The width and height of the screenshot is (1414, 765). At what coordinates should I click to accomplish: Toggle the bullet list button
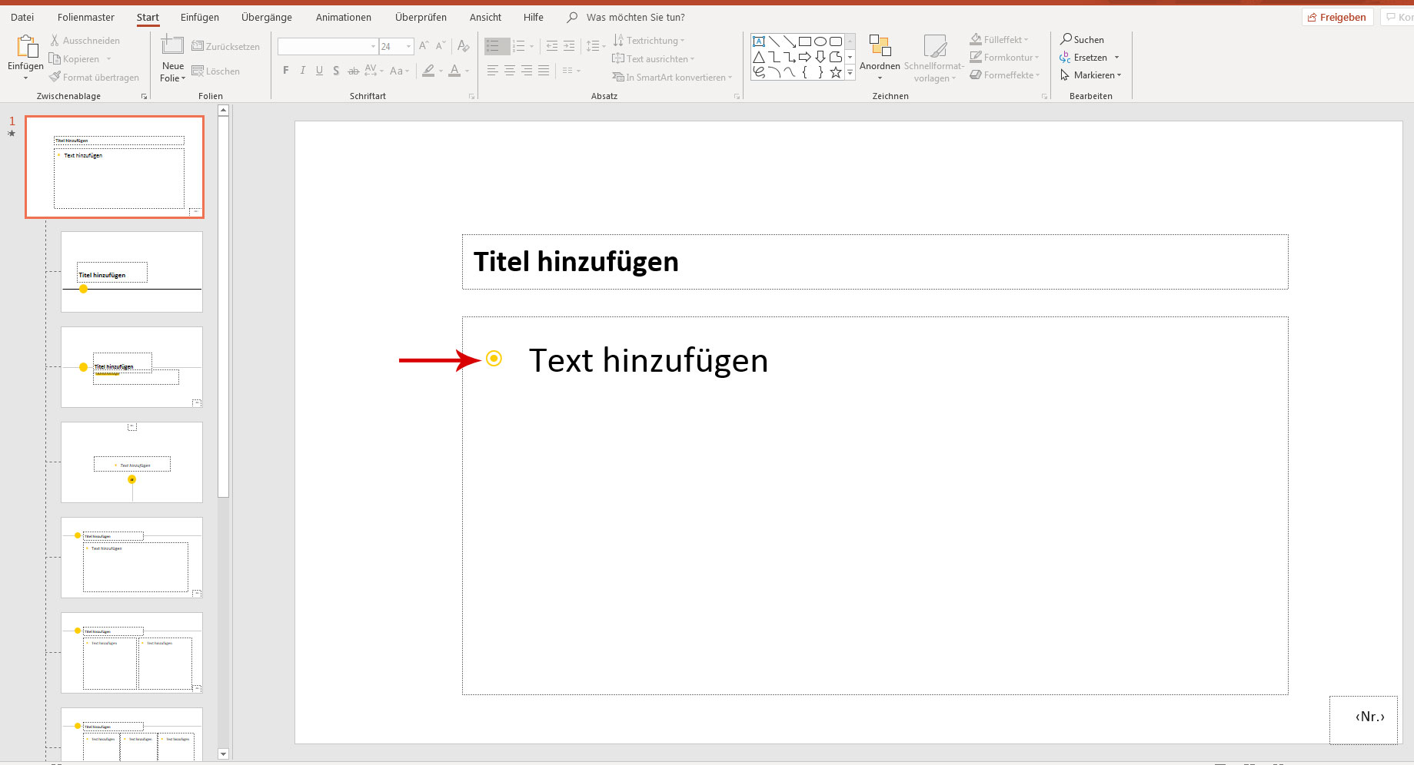click(497, 46)
